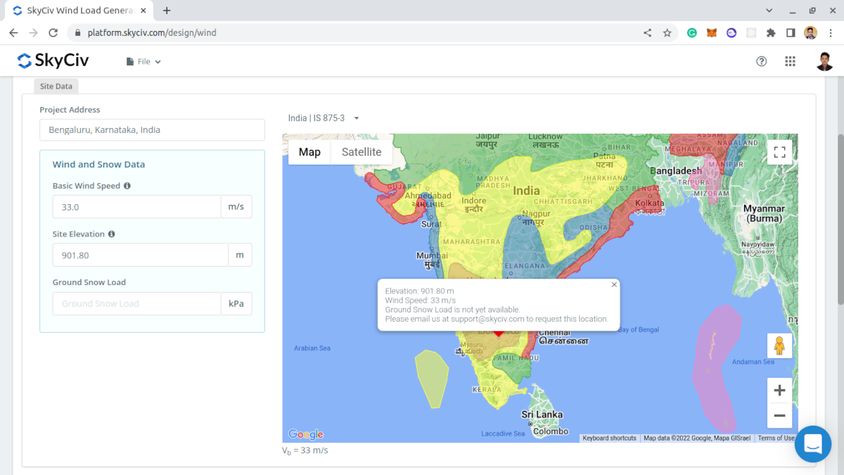Close the elevation info popup
The image size is (844, 475).
(x=614, y=284)
